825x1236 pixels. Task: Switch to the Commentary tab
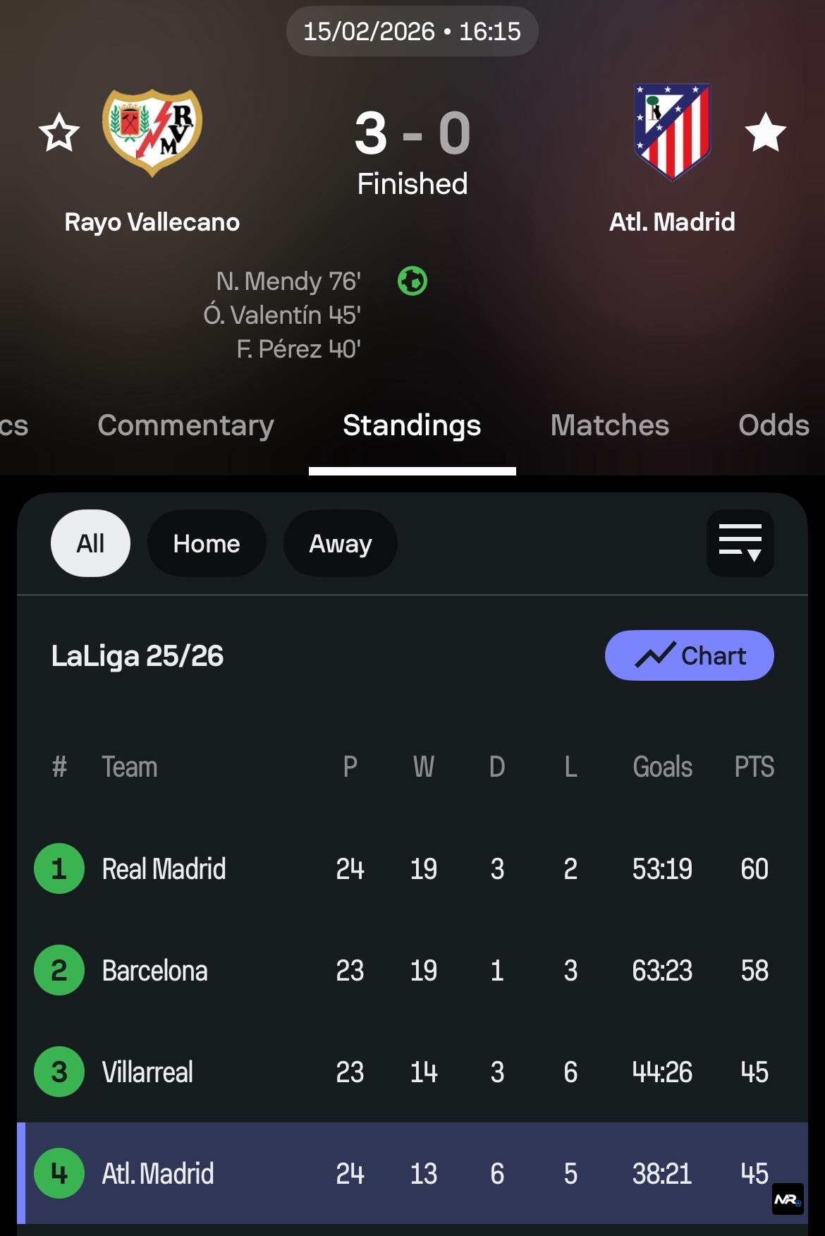pos(185,425)
